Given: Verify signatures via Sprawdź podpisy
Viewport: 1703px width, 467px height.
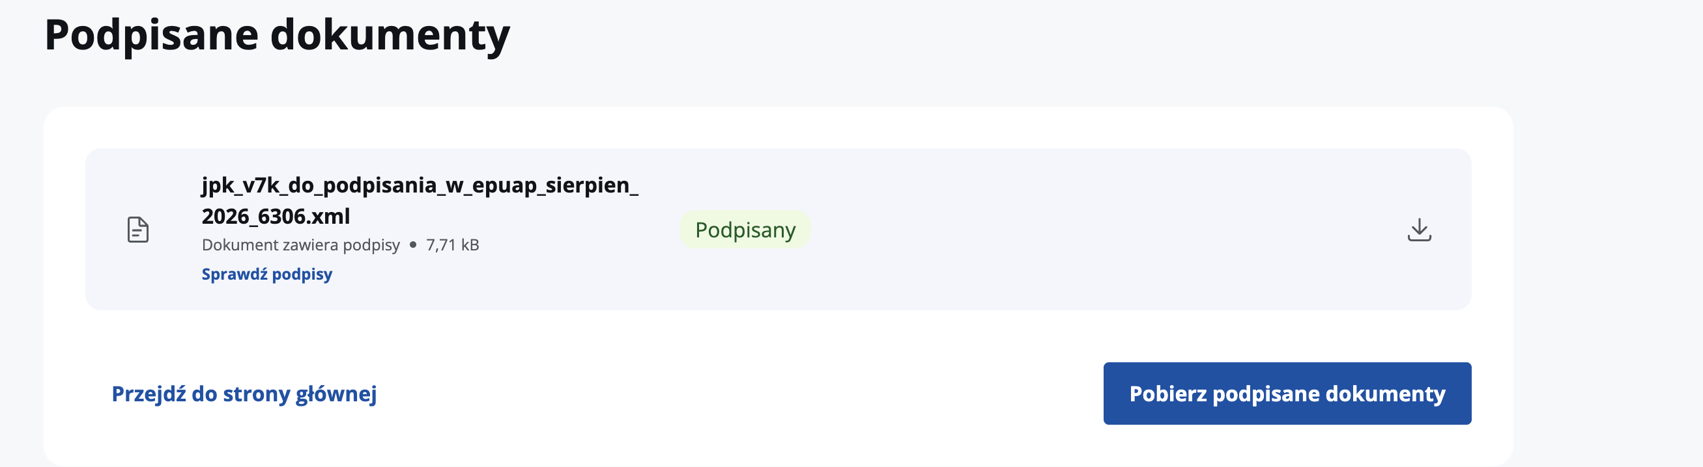Looking at the screenshot, I should coord(267,274).
